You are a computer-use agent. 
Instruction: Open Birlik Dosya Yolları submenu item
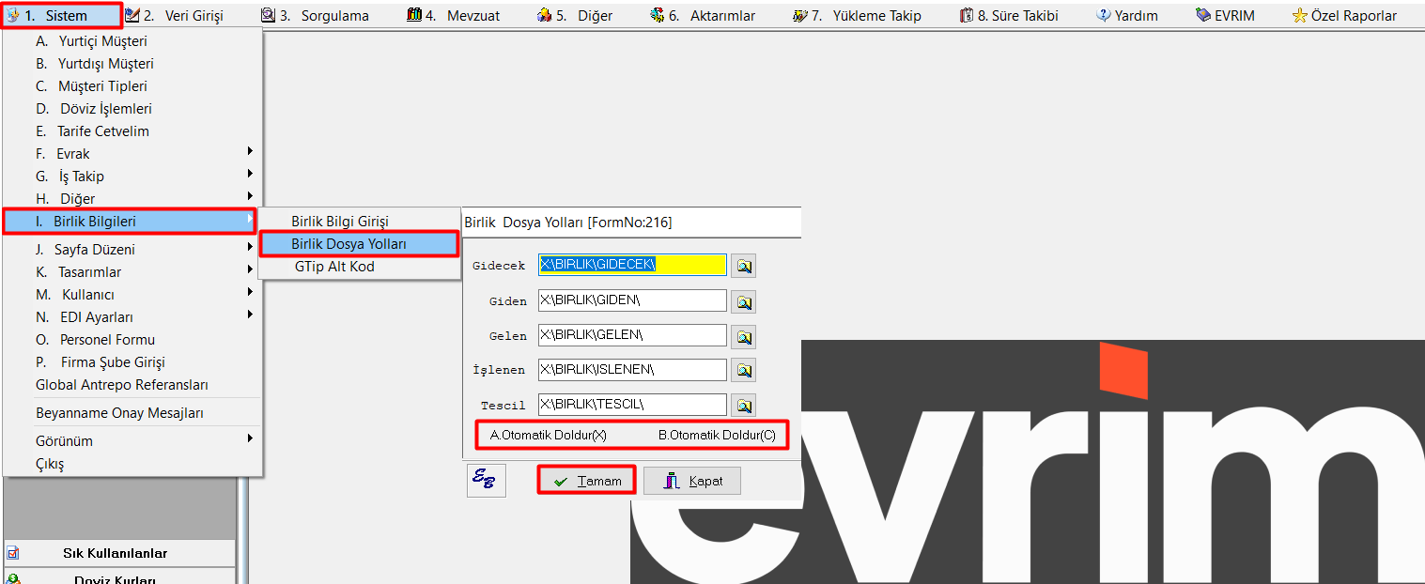359,244
